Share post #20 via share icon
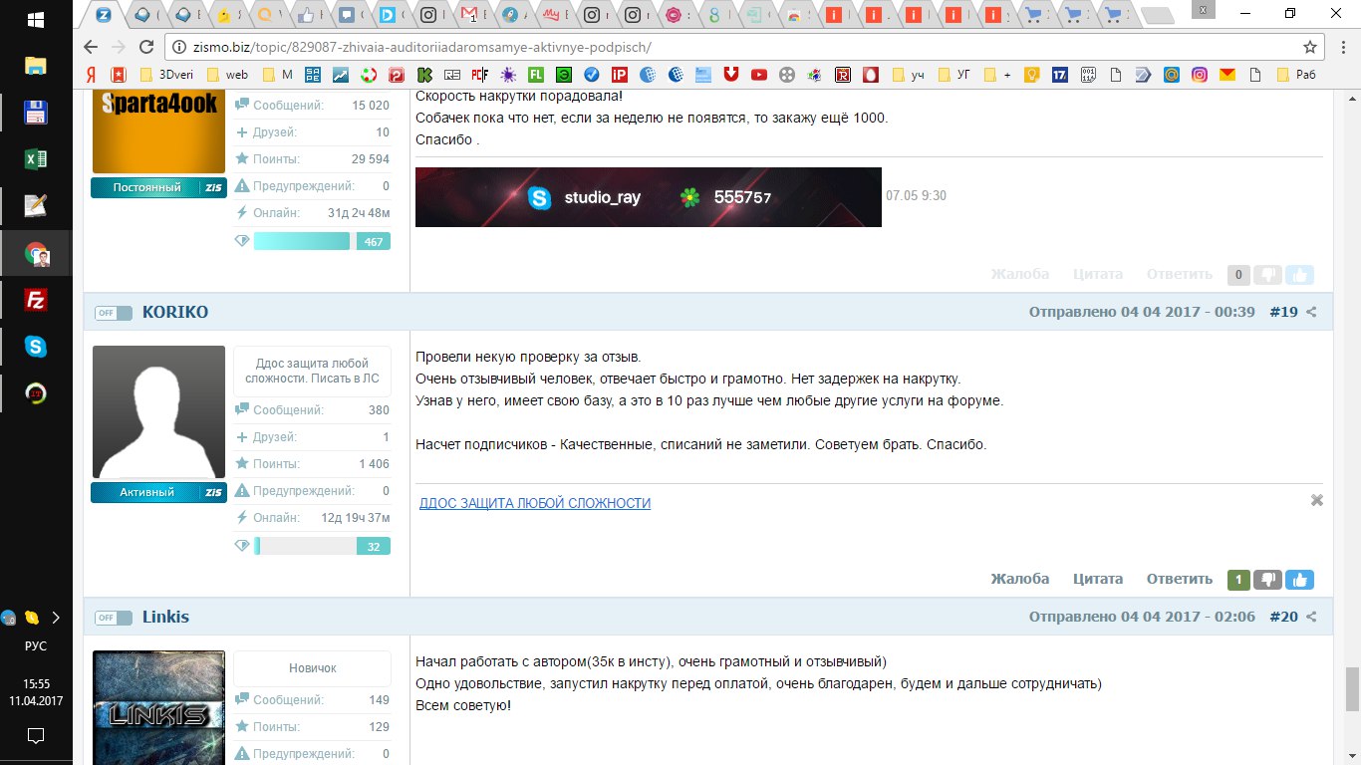The width and height of the screenshot is (1361, 765). tap(1311, 618)
